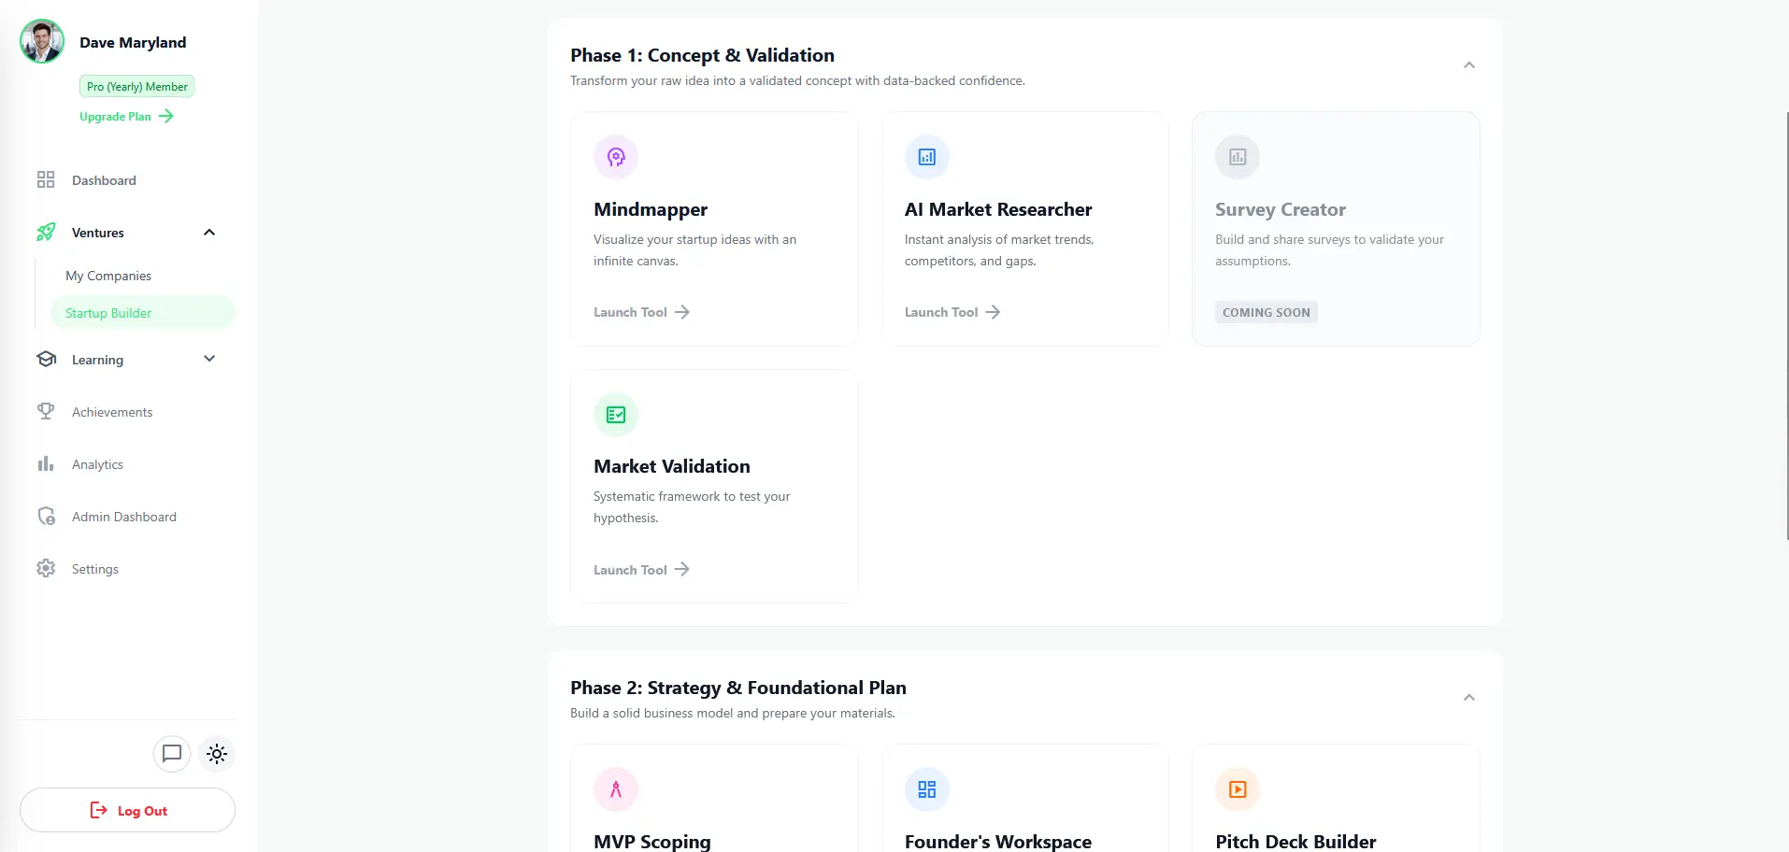Image resolution: width=1789 pixels, height=852 pixels.
Task: Open My Companies submenu item
Action: 143,276
